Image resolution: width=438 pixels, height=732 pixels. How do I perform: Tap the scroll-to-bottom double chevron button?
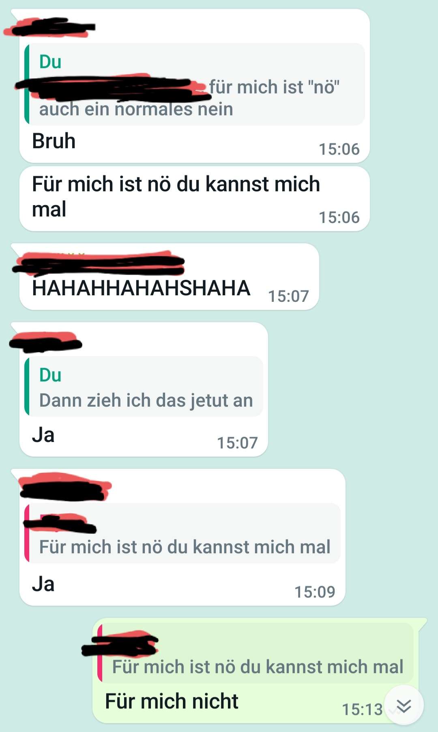[404, 706]
